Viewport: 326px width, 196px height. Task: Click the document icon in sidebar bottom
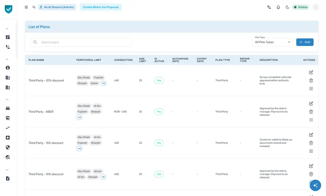[x=8, y=178]
